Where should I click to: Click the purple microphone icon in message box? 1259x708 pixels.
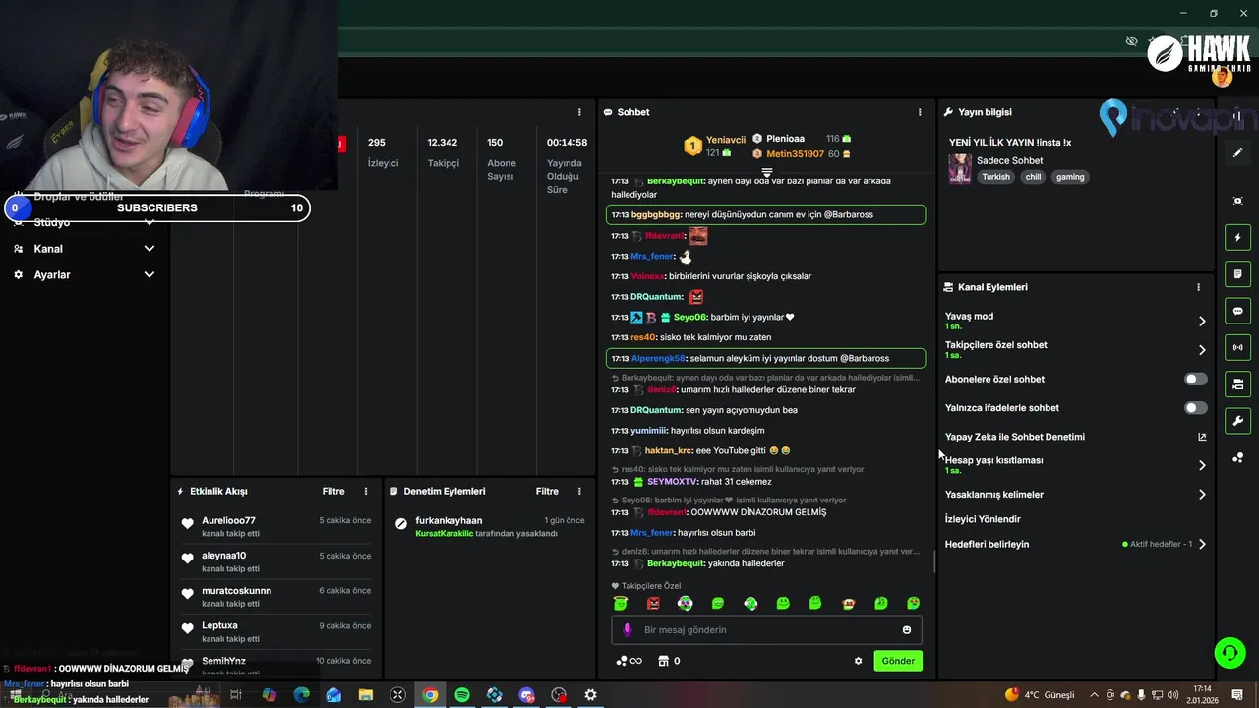tap(628, 630)
